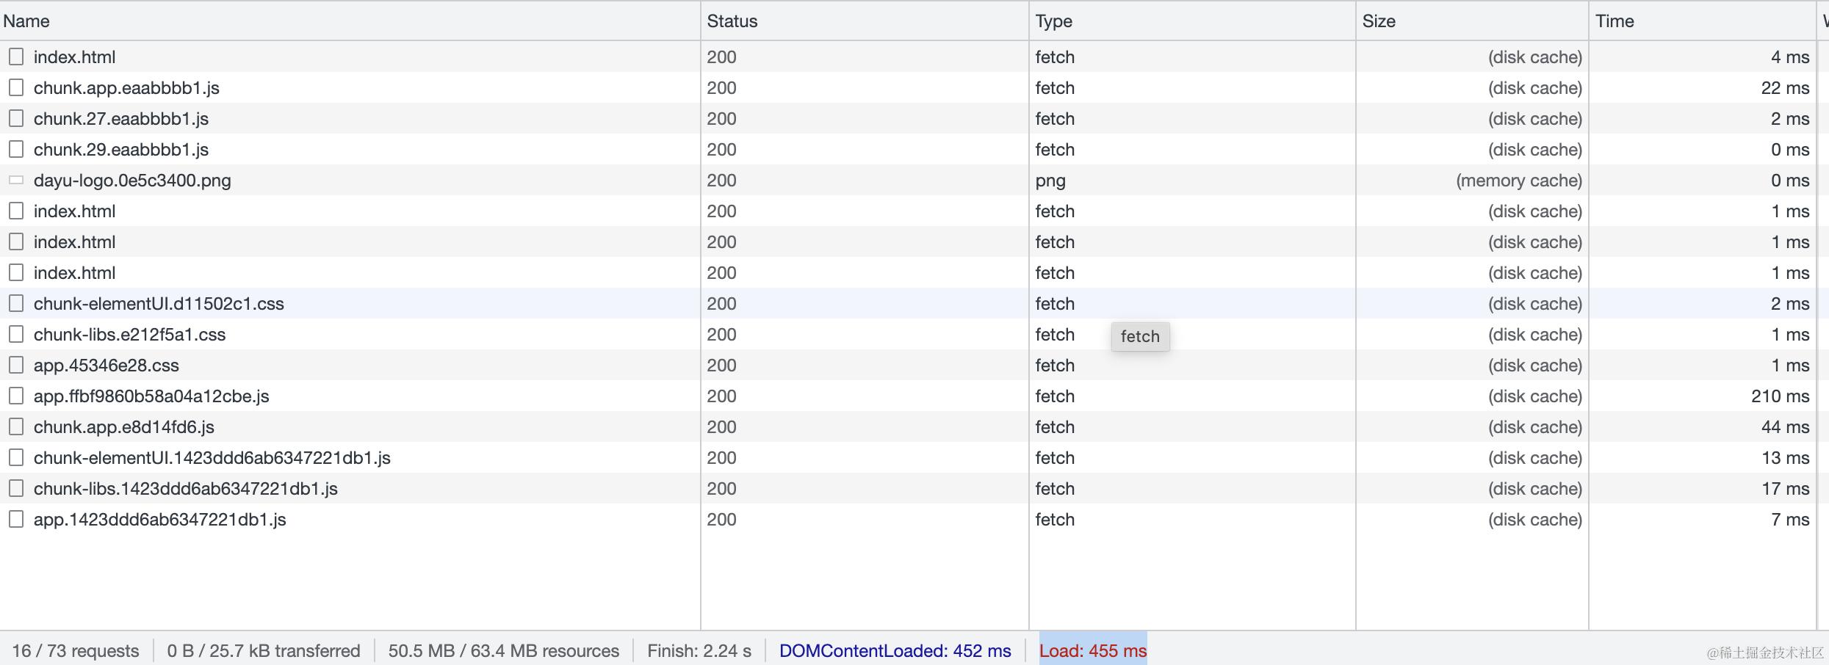Sort by the Time column header

(x=1703, y=21)
